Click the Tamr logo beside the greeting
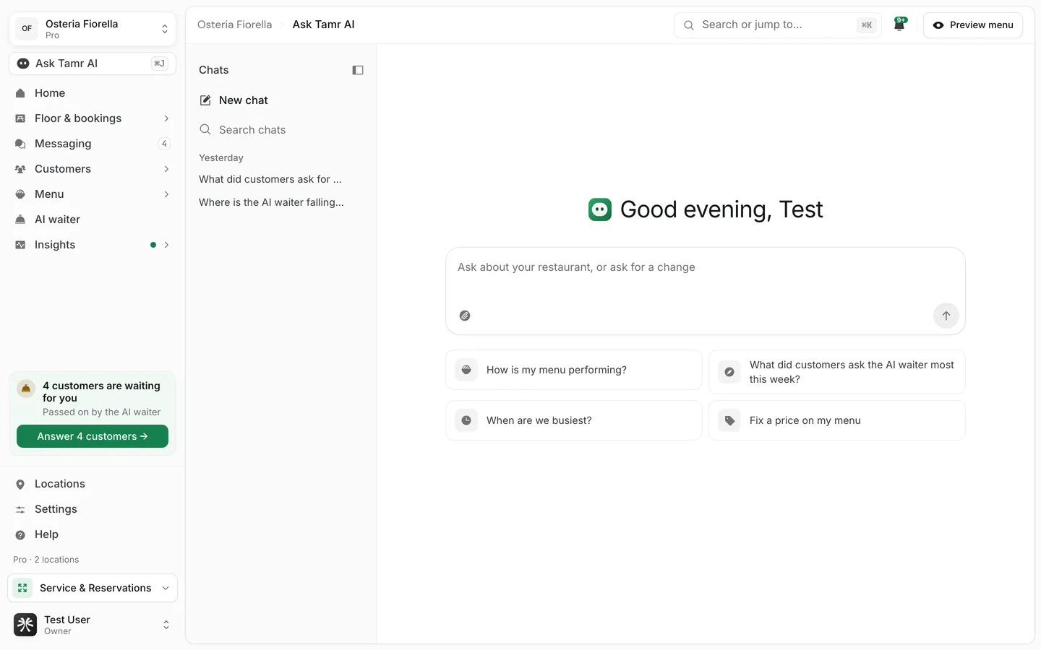This screenshot has height=650, width=1041. pos(600,209)
